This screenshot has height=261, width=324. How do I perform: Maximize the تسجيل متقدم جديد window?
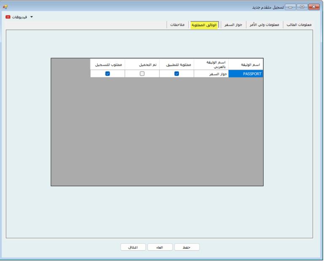tap(302, 7)
